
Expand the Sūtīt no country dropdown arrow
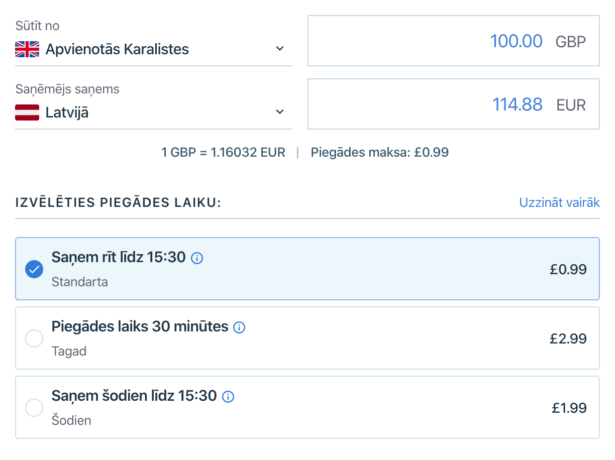(280, 49)
